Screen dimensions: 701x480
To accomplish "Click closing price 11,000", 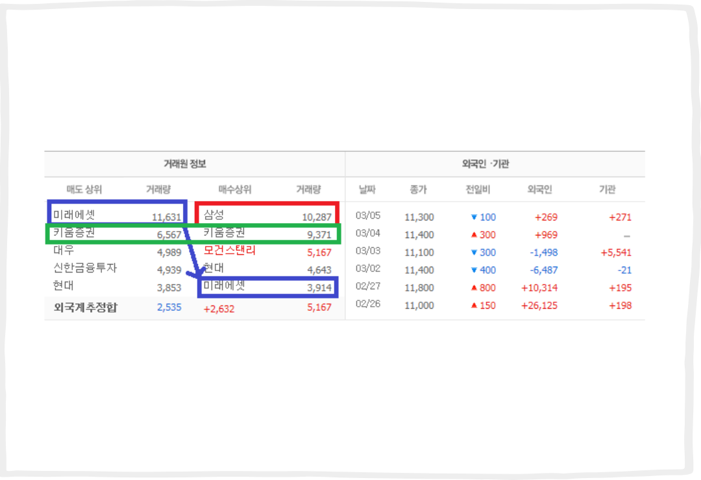I will coord(419,306).
